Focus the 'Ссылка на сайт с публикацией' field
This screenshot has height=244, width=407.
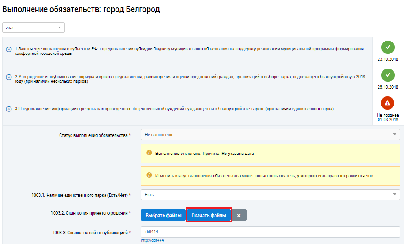(x=270, y=232)
